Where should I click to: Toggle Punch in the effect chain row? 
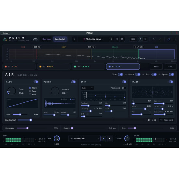coord(138,75)
